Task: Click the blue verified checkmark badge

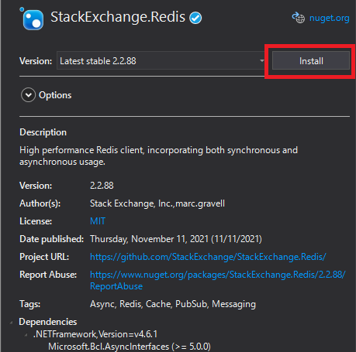Action: (x=195, y=18)
